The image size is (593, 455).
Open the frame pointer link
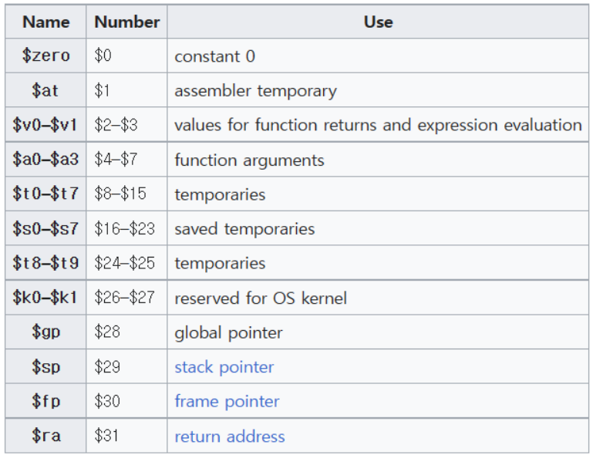pos(227,401)
